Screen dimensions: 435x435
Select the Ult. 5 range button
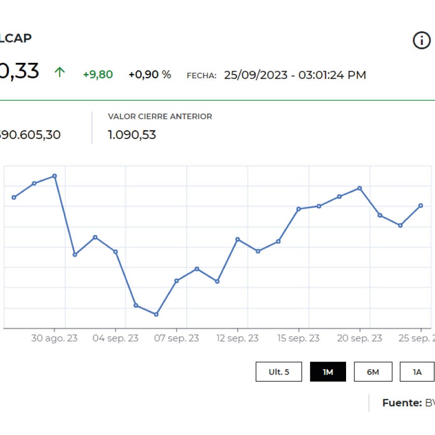(x=279, y=372)
